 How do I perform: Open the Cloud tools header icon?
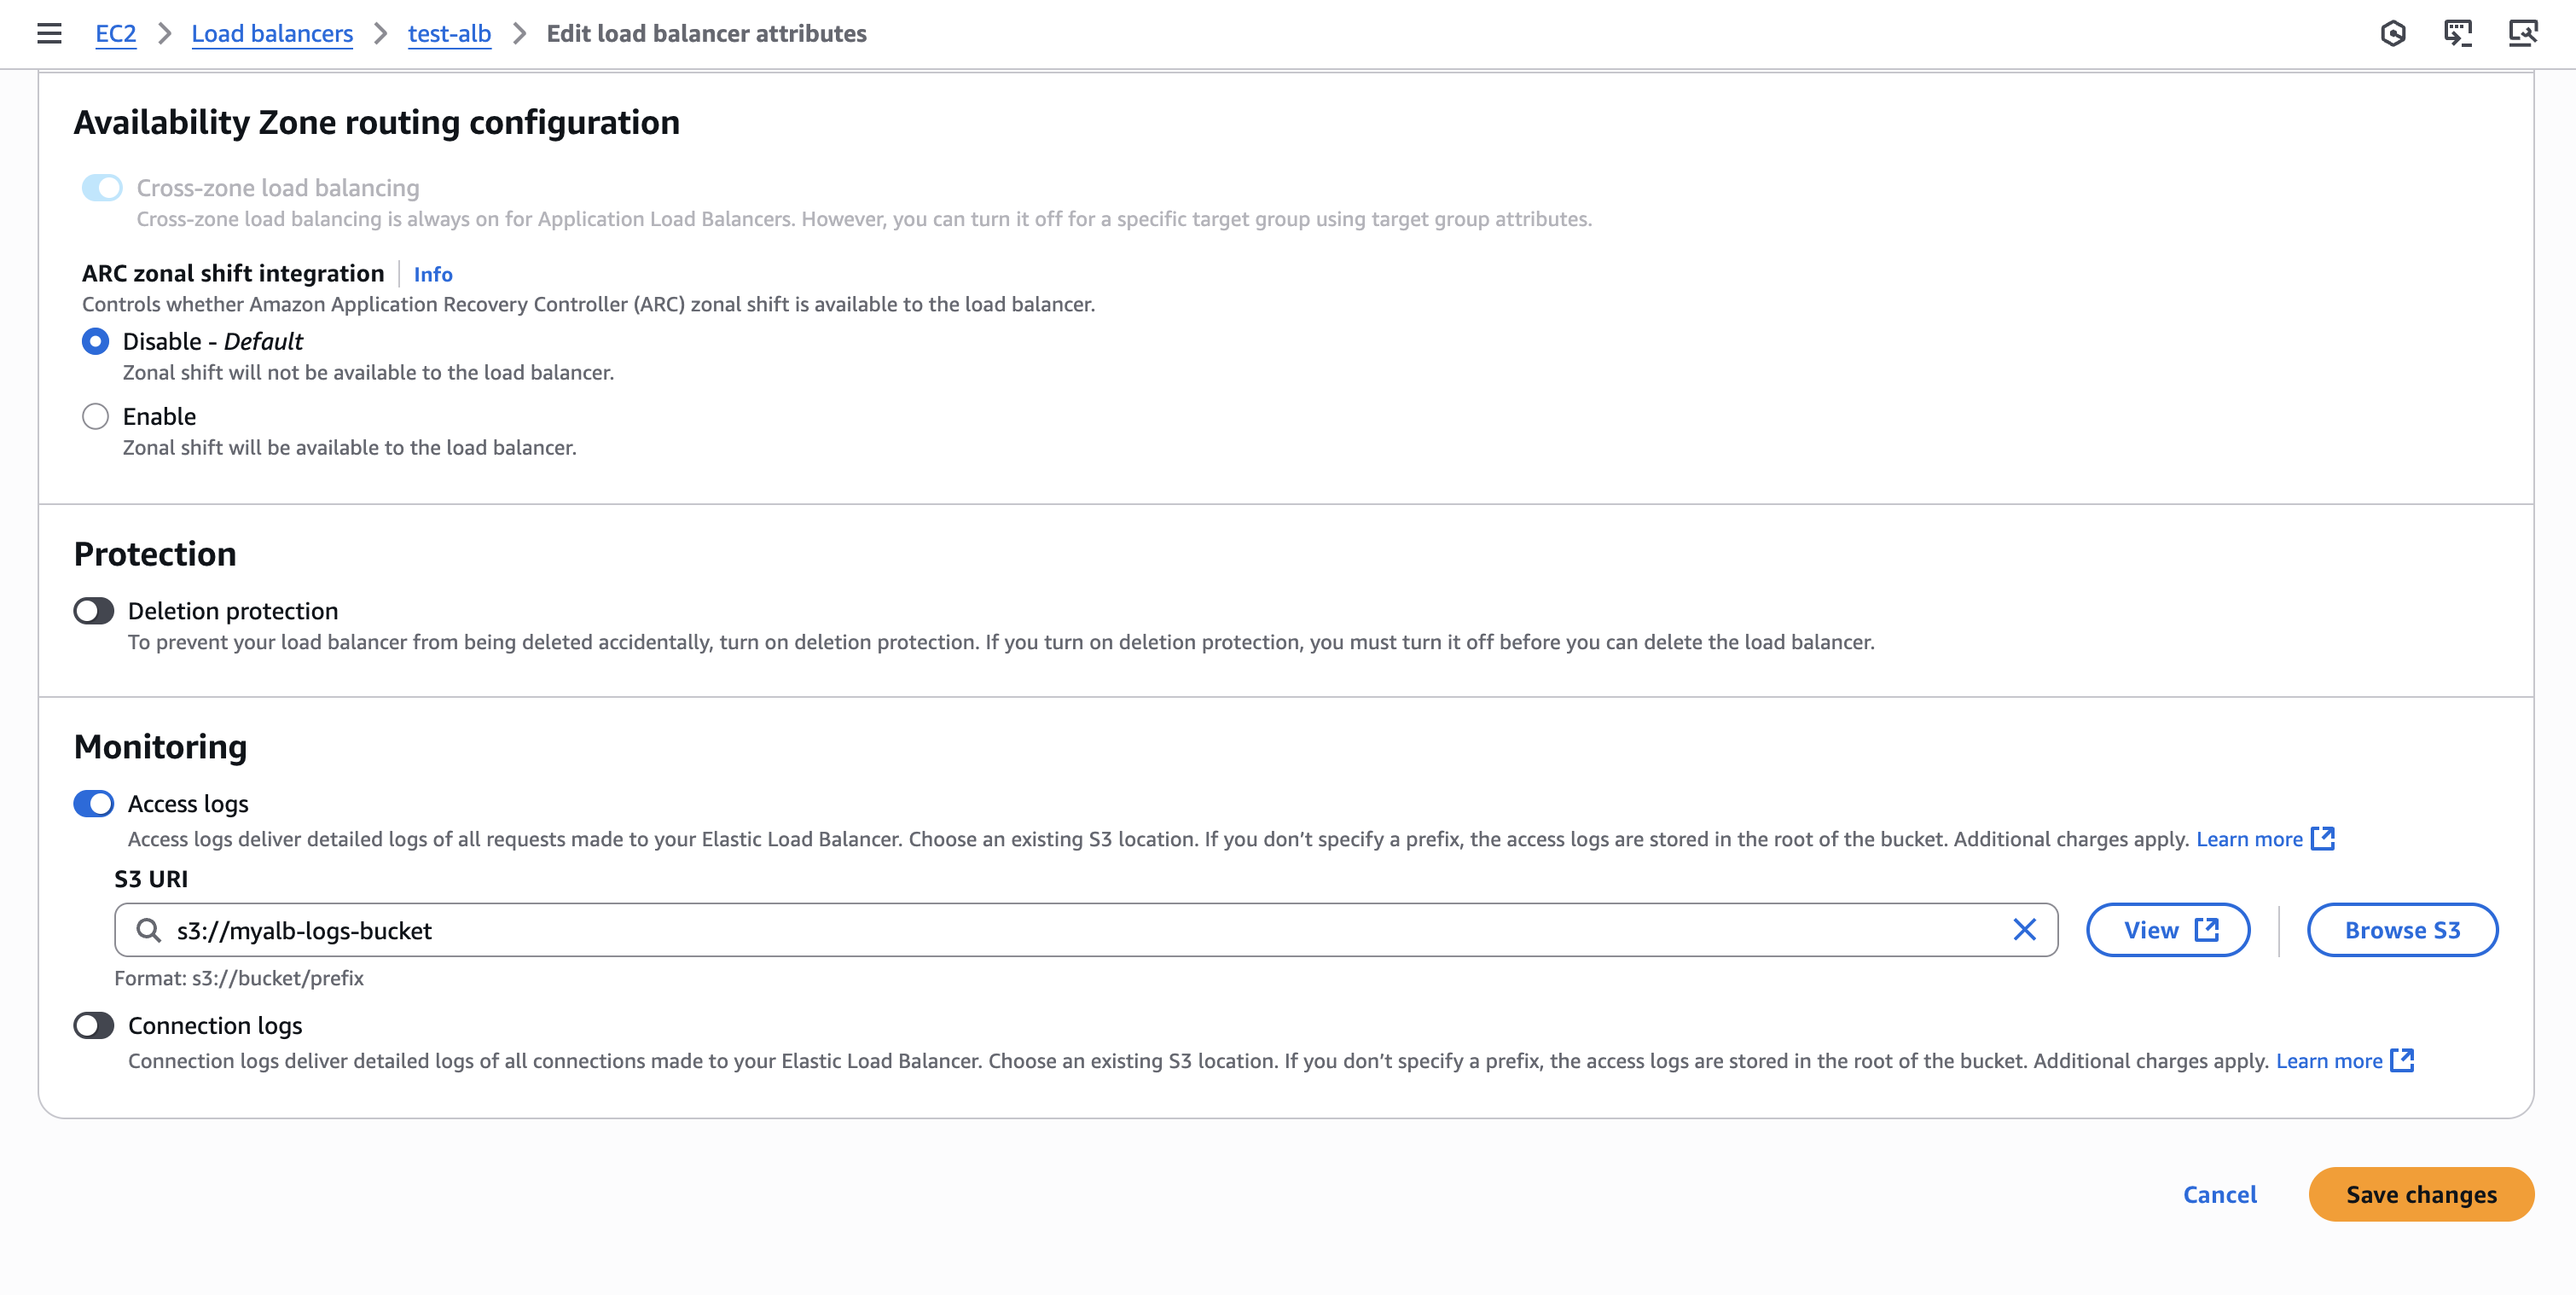pyautogui.click(x=2523, y=33)
